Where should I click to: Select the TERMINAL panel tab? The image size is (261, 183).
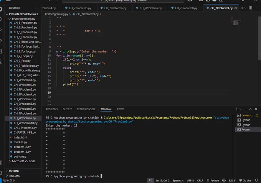coord(106,109)
